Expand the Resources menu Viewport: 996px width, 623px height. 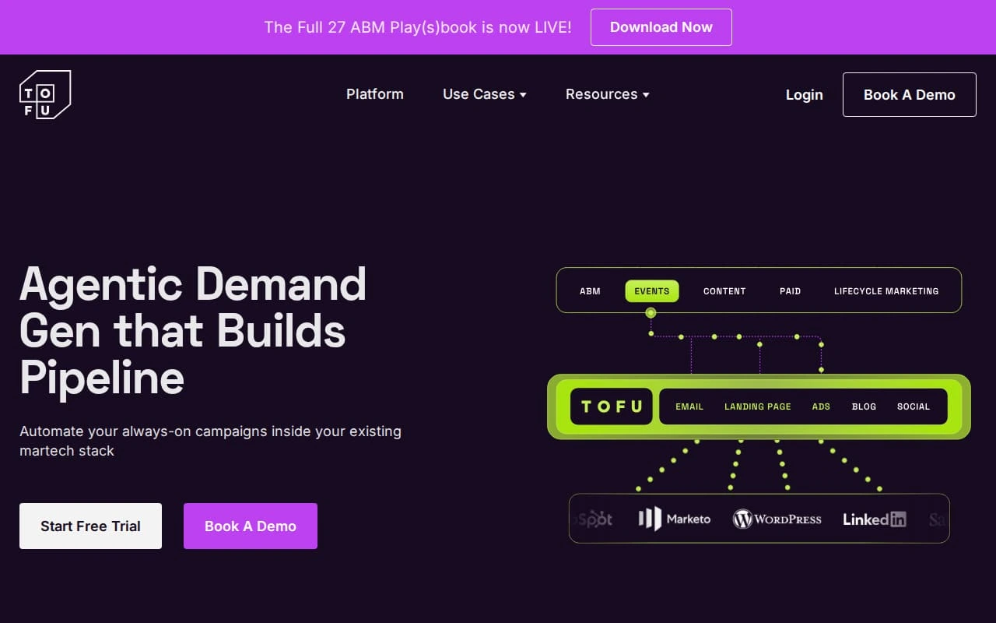[607, 94]
